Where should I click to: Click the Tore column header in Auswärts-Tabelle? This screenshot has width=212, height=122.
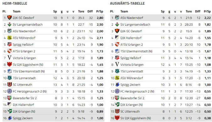coord(188,12)
